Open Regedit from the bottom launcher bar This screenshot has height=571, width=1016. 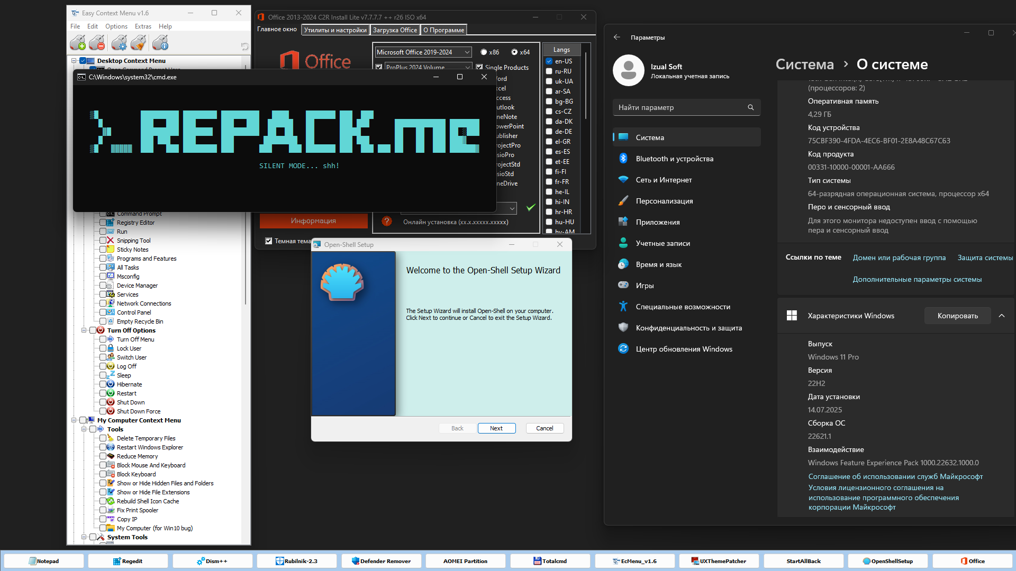128,561
